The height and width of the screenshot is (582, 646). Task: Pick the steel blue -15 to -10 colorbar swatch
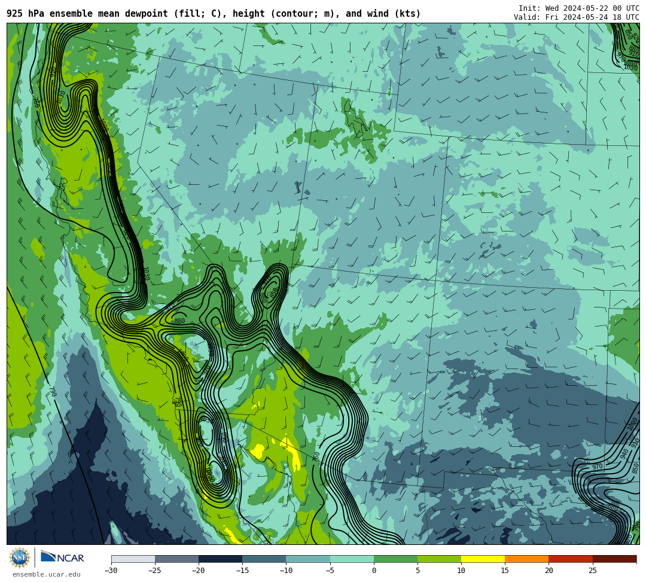point(264,559)
